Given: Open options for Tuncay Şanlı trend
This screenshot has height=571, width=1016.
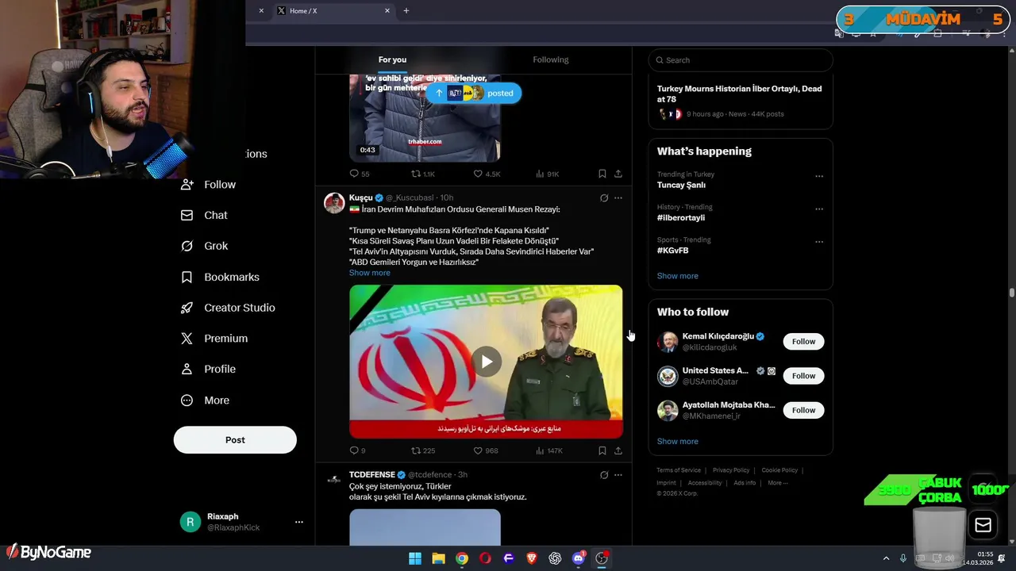Looking at the screenshot, I should point(819,176).
